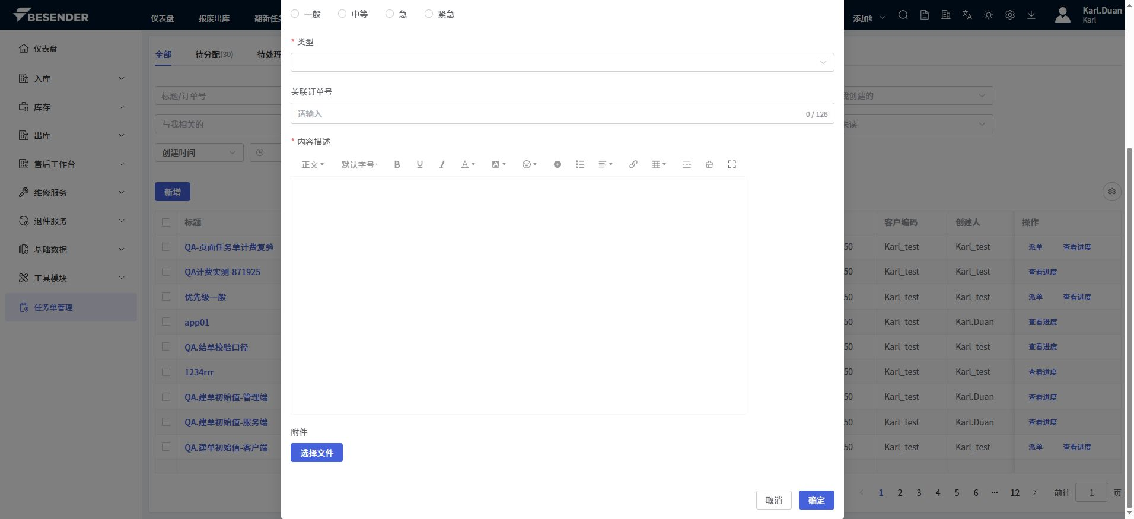Open the text alignment options

coord(605,164)
